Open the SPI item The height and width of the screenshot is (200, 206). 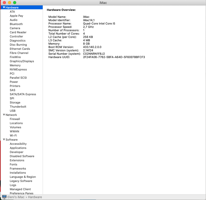click(x=12, y=98)
